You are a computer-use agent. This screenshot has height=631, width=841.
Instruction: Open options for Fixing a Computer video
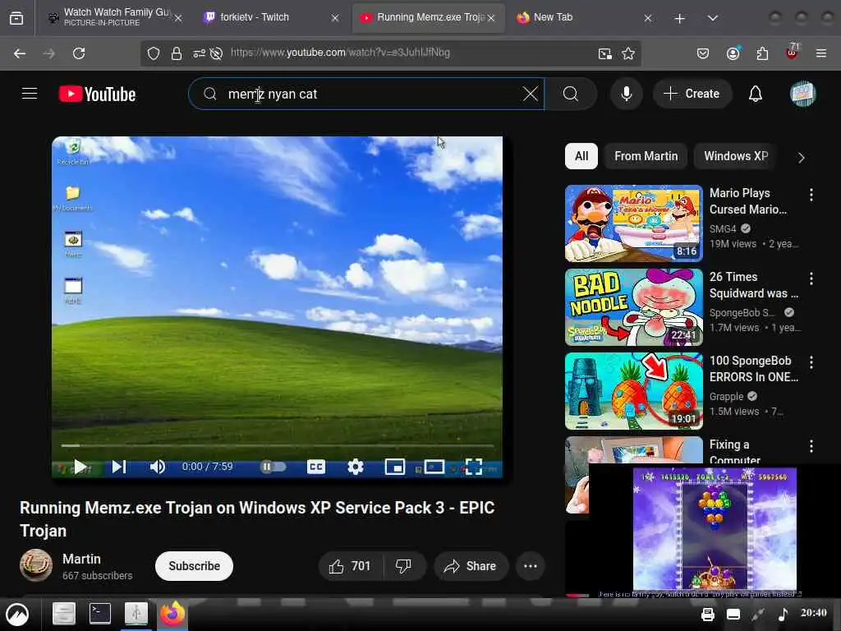(x=811, y=446)
